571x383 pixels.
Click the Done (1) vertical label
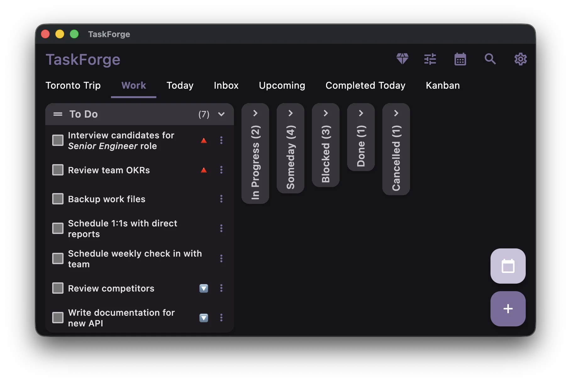point(361,146)
